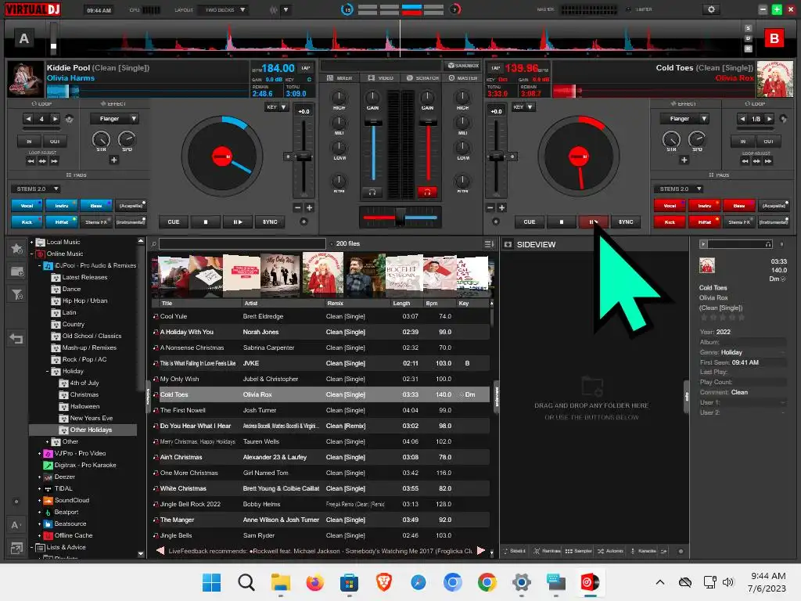Switch to the MIXER tab
This screenshot has height=601, width=801.
339,78
